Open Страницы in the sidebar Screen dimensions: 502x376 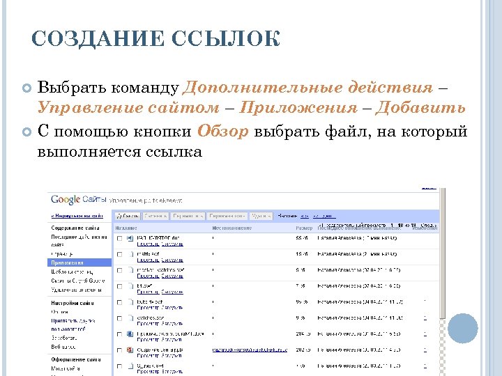62,254
